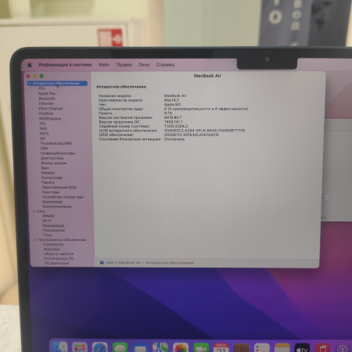This screenshot has height=352, width=352.
Task: Open Finder from the Dock
Action: point(60,347)
